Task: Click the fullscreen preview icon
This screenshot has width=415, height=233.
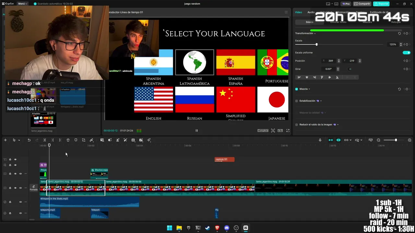Action: click(x=288, y=130)
